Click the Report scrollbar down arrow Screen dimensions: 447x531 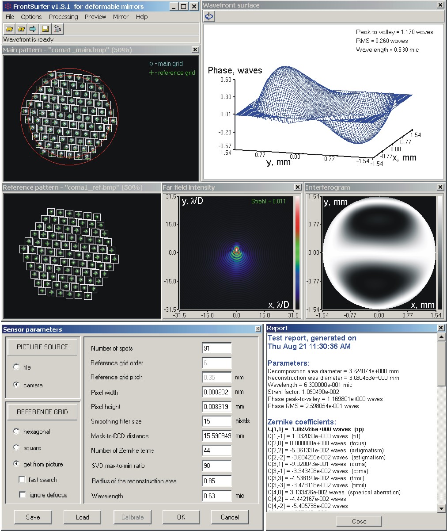440,509
